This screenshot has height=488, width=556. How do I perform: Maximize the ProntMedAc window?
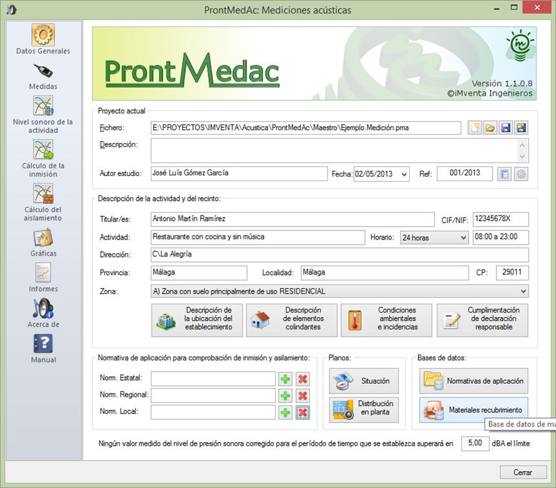pos(514,8)
